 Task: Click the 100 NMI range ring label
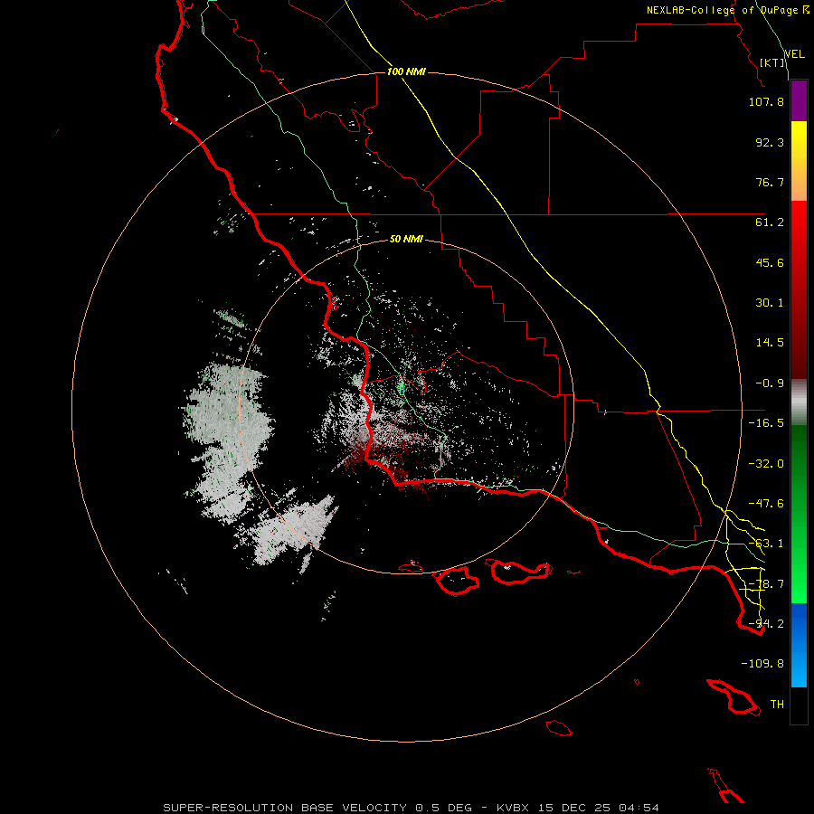point(406,71)
